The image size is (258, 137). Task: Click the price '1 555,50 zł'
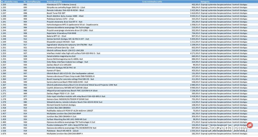tap(195, 131)
